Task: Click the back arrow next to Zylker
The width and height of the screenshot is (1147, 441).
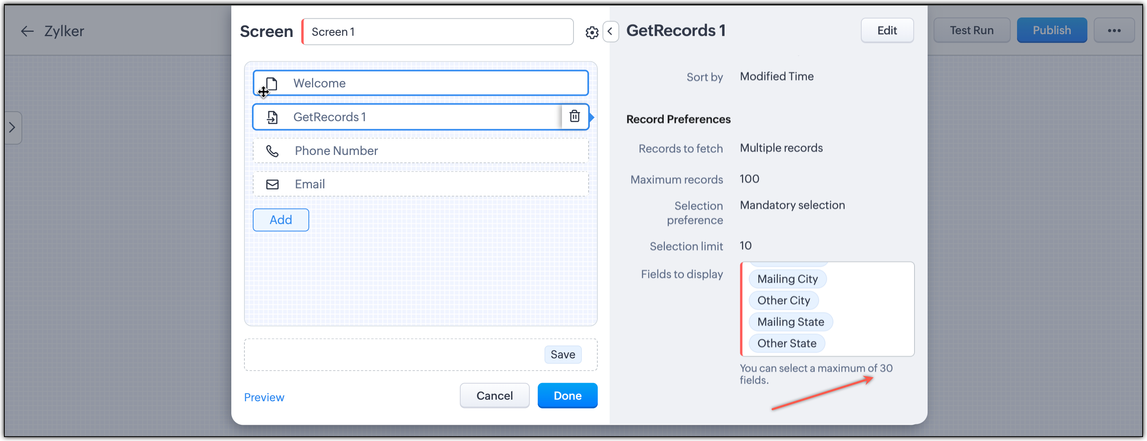Action: (27, 31)
